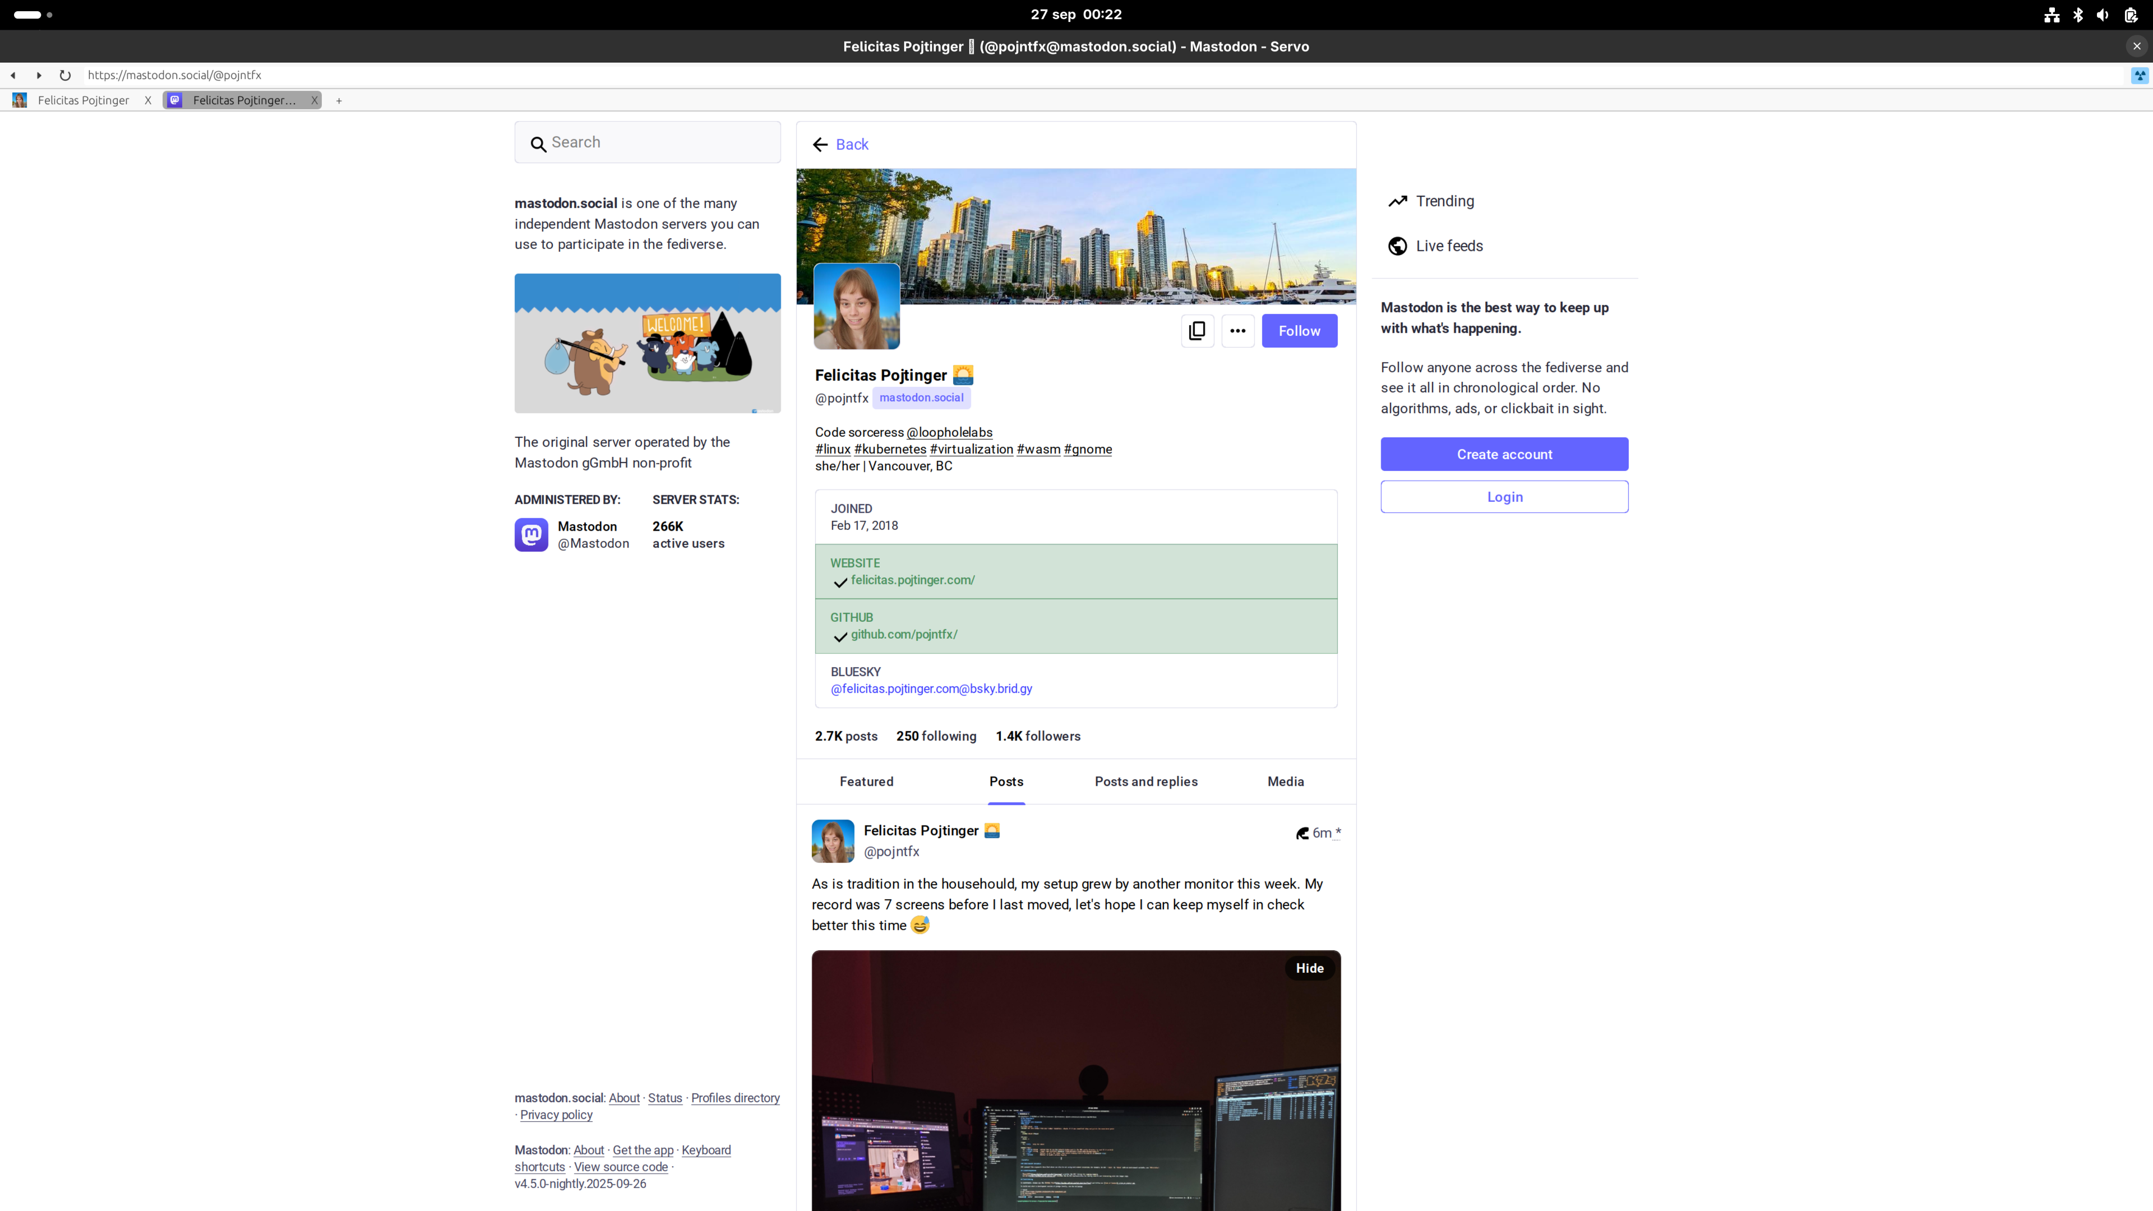Click the clock showing 27 sep 00:22
This screenshot has width=2153, height=1211.
pyautogui.click(x=1076, y=14)
